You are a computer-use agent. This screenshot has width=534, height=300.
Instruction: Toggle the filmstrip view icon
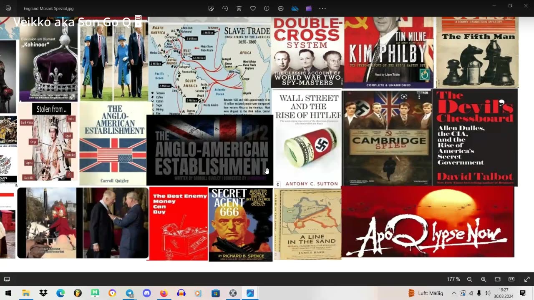click(x=7, y=279)
